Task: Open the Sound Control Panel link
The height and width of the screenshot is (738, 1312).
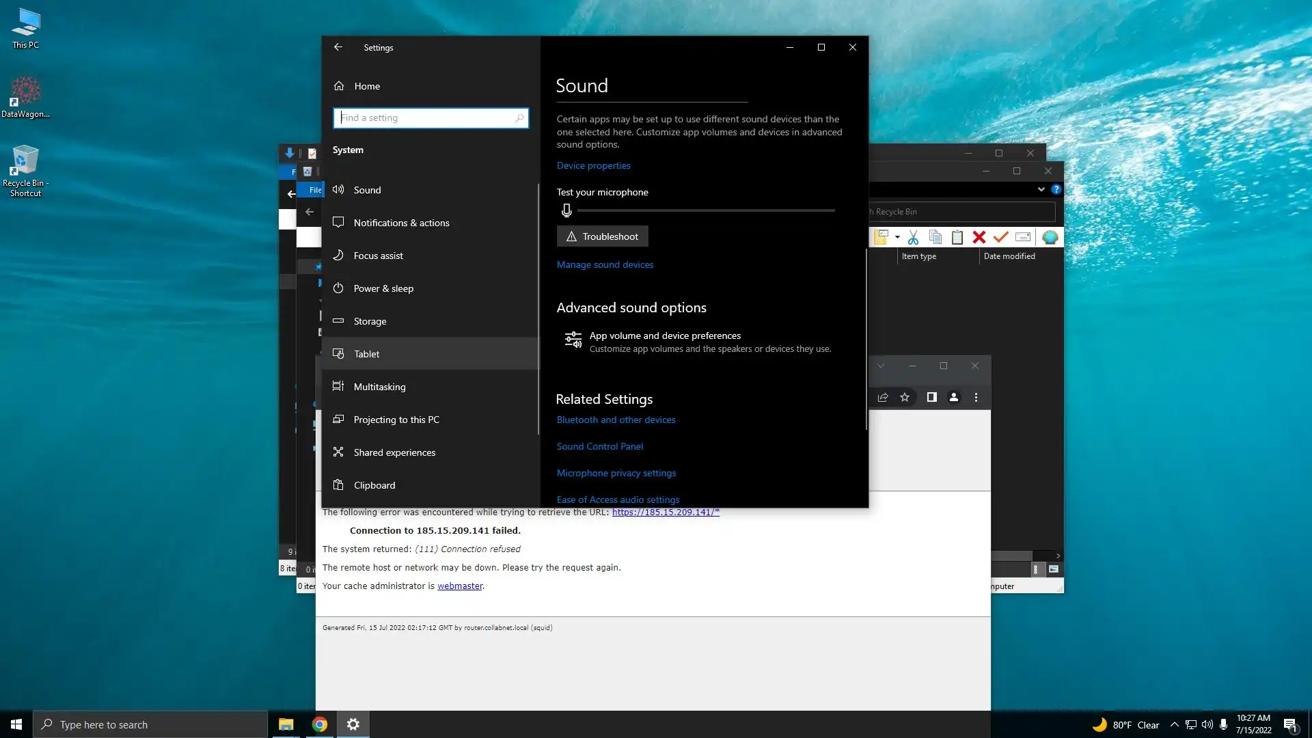Action: click(x=599, y=446)
